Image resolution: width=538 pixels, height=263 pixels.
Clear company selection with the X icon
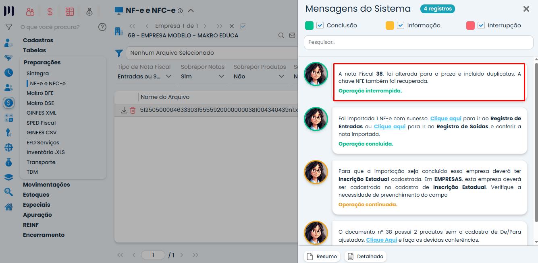pos(232,26)
